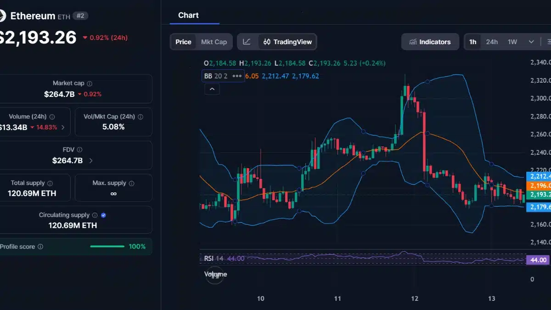Viewport: 551px width, 310px height.
Task: Click the Max. supply info icon
Action: coord(132,182)
